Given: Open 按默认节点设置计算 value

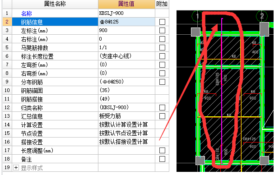Looking at the screenshot, I should pos(126,133).
